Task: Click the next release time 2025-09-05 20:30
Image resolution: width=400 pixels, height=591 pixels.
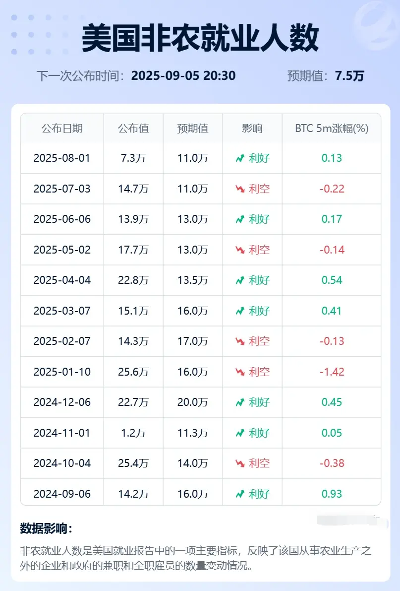Action: tap(183, 76)
